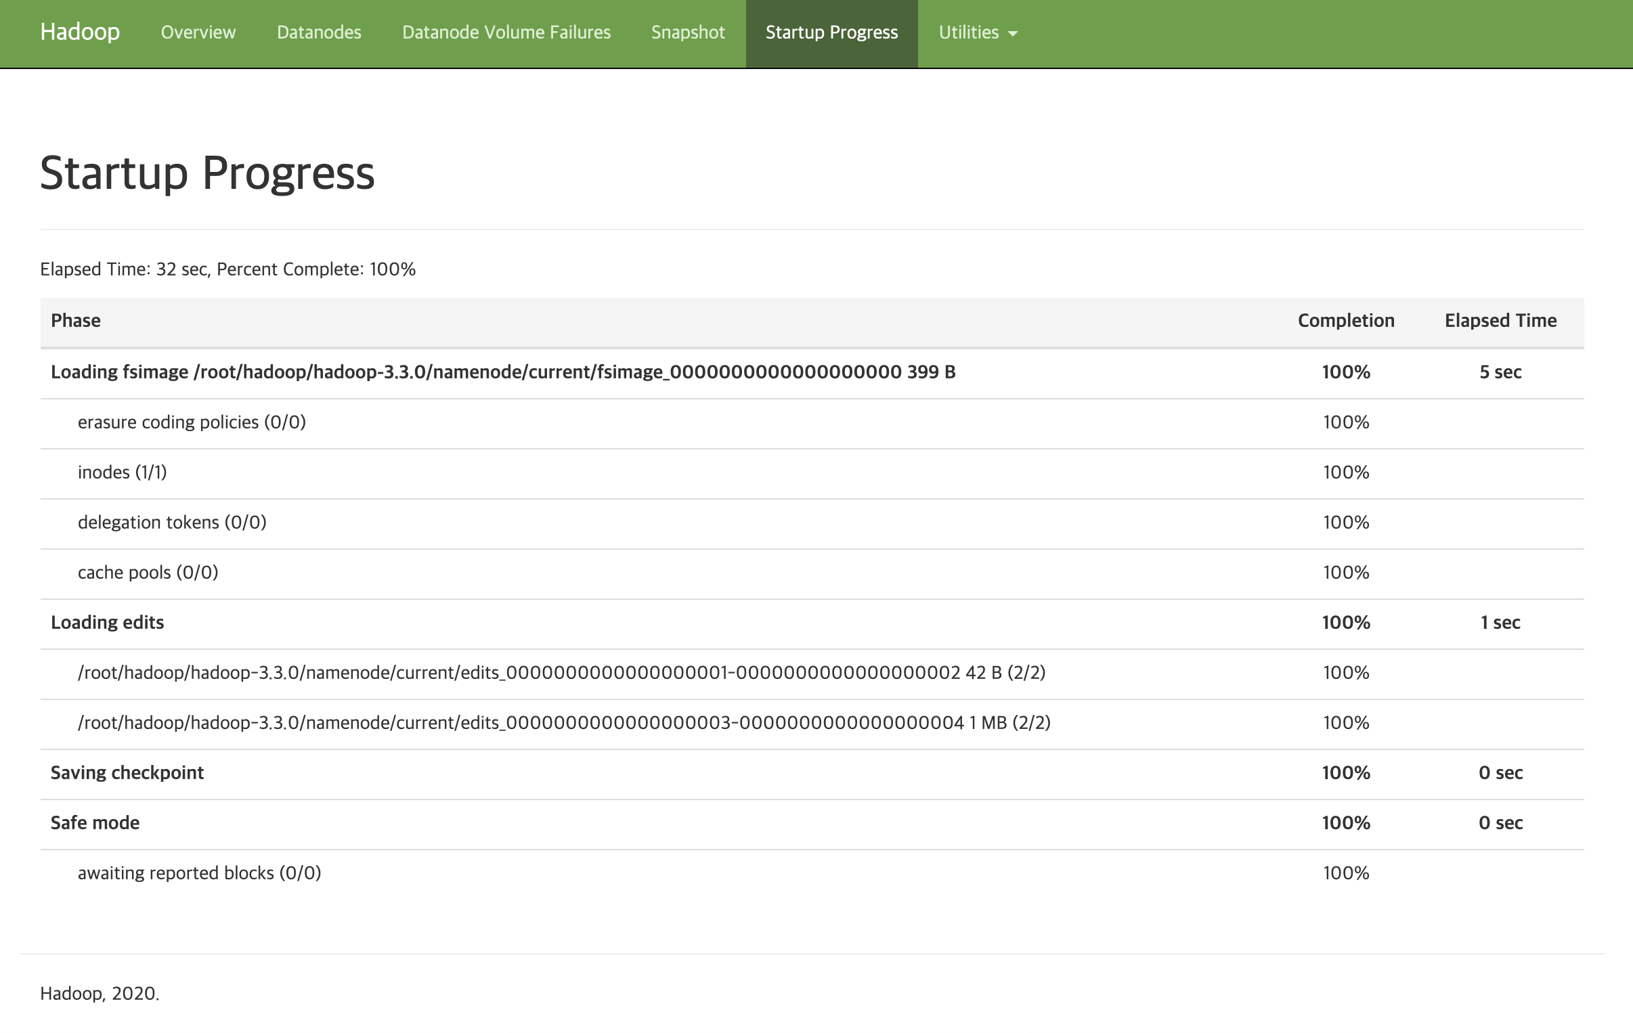Go to the Datanodes tab
This screenshot has height=1033, width=1633.
[319, 32]
